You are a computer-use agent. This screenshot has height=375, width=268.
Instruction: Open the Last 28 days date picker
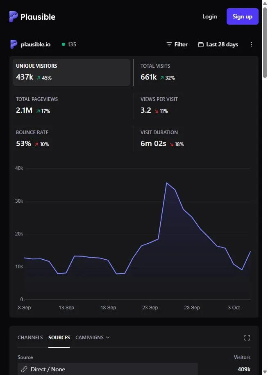click(x=218, y=44)
